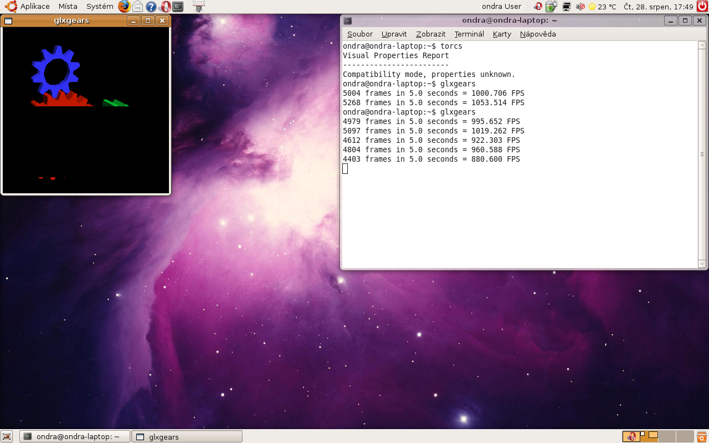Open the weather applet showing 23 °C
This screenshot has height=443, width=709.
pos(602,7)
